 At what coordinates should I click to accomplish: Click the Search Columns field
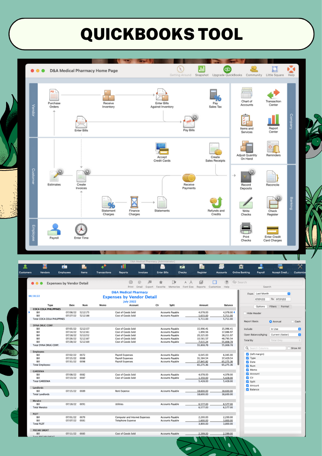[x=265, y=348]
